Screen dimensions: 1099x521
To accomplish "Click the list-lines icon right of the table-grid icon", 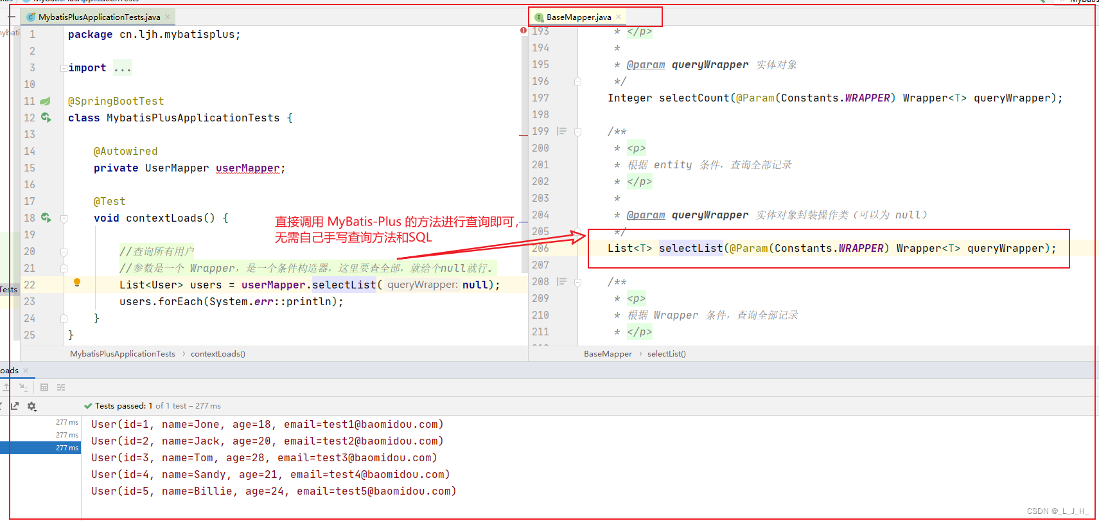I will [x=61, y=387].
